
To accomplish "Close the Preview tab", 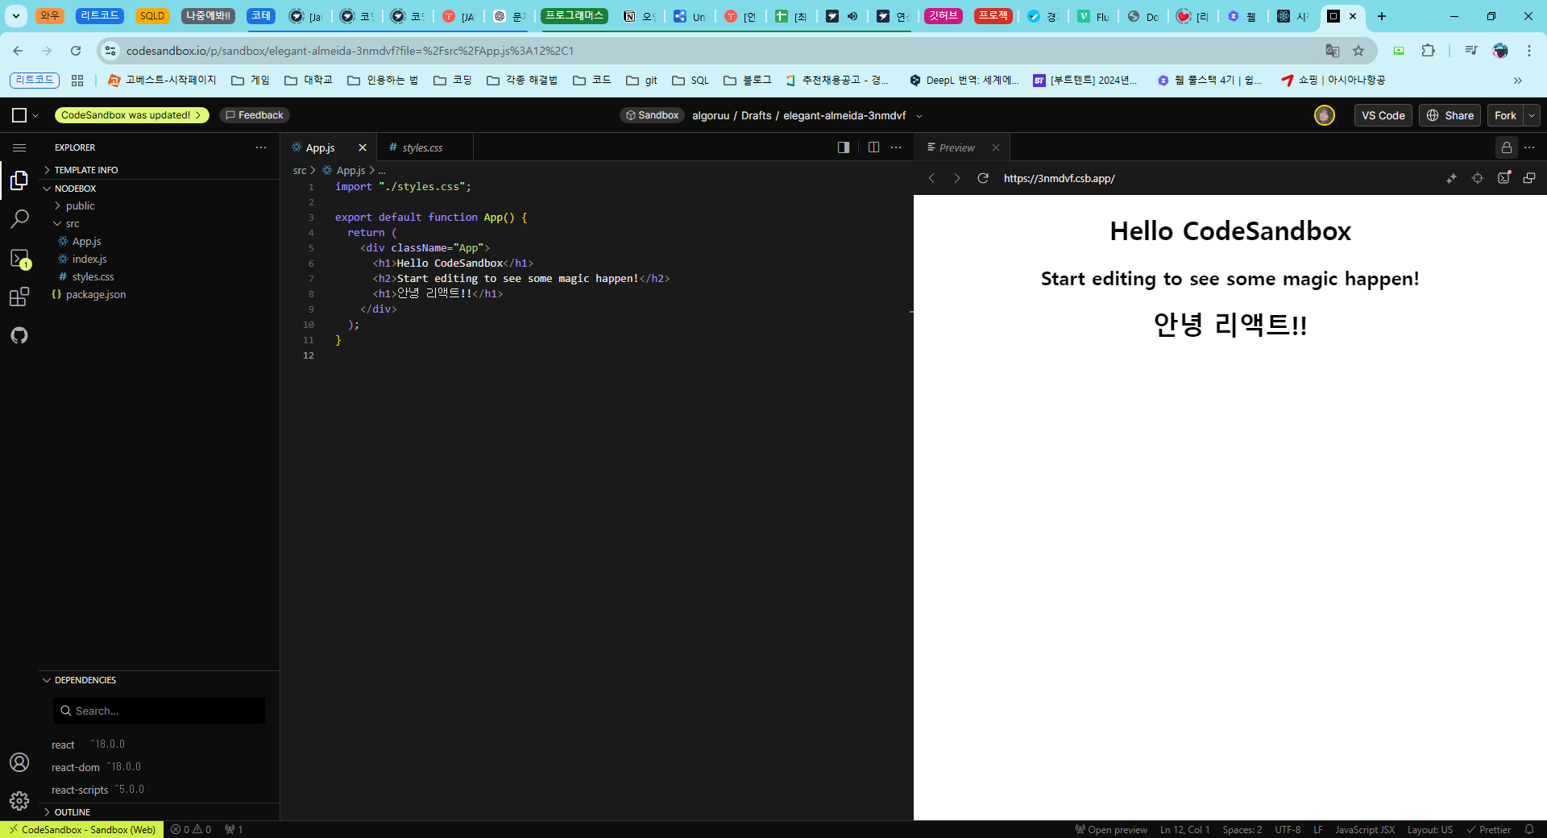I will 996,147.
